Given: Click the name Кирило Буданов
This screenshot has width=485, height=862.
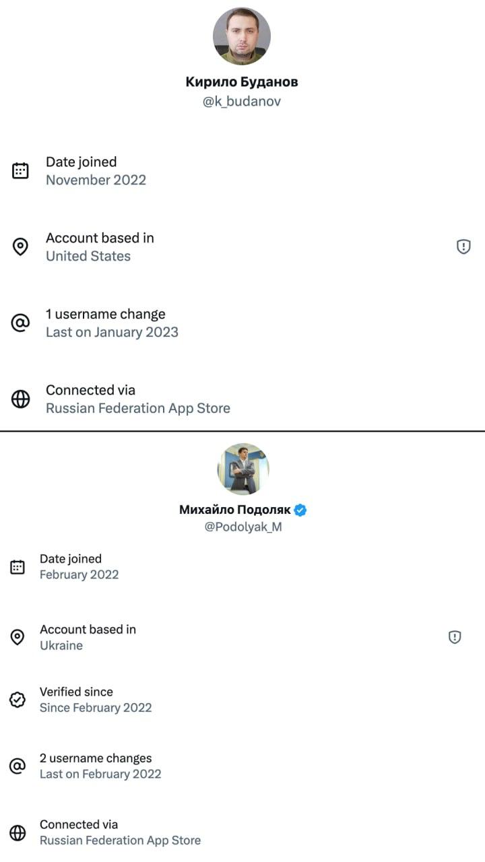Looking at the screenshot, I should pos(242,82).
